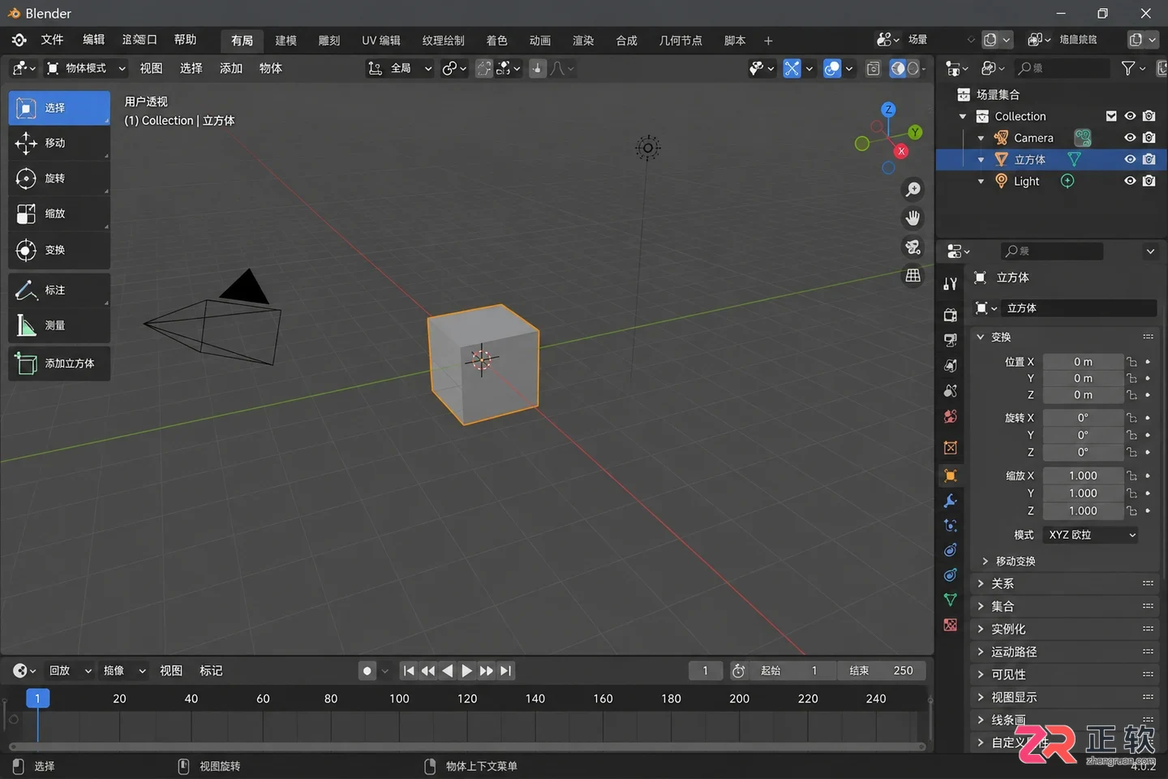The image size is (1168, 779).
Task: Click the 缩放 X value field
Action: (1083, 476)
